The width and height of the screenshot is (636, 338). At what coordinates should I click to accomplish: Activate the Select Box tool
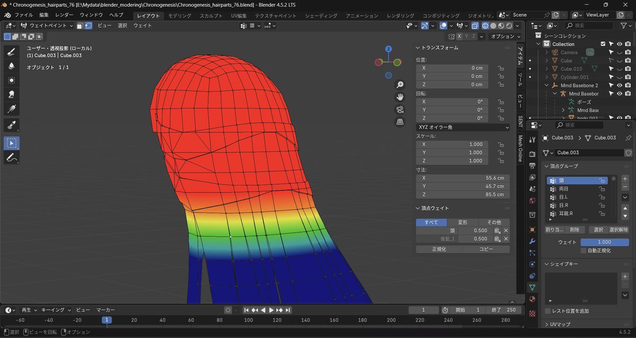click(x=12, y=143)
